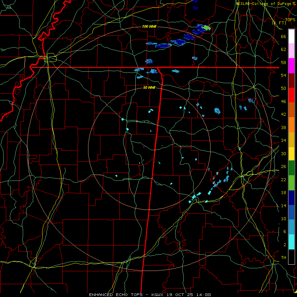297x297 pixels.
Task: Pick the navy blue legend color block
Action: click(291, 198)
